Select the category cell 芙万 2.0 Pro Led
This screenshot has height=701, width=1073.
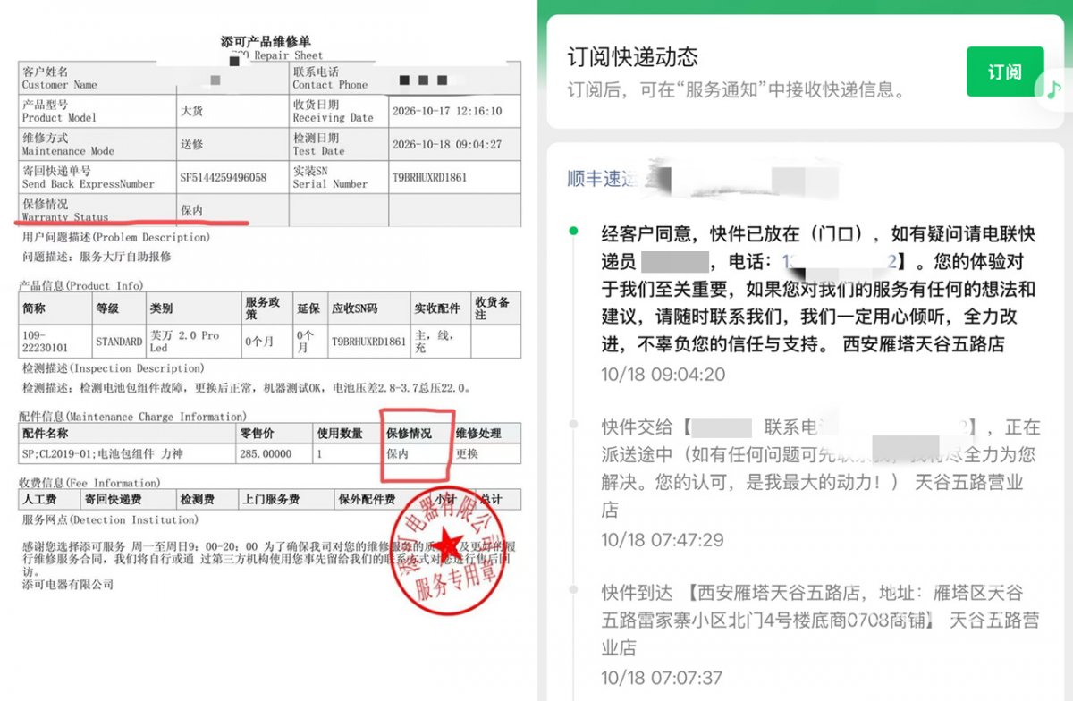click(x=184, y=341)
